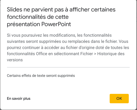Click the word 'versions' on the paragraph's last line
The width and height of the screenshot is (137, 110).
(x=15, y=60)
